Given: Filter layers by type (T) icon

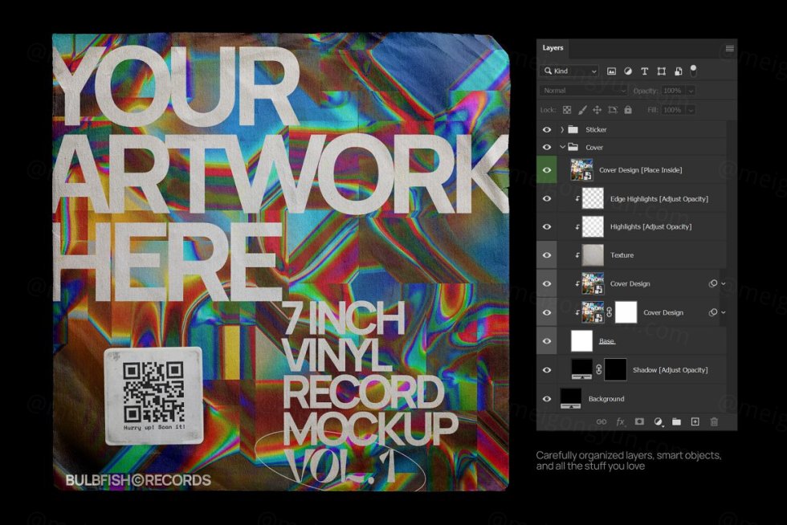Looking at the screenshot, I should tap(645, 71).
